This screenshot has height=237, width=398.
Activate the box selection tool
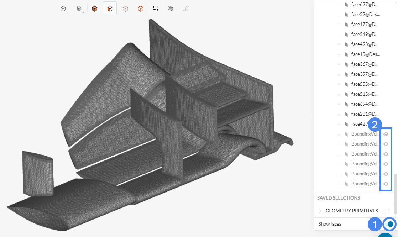pos(156,9)
